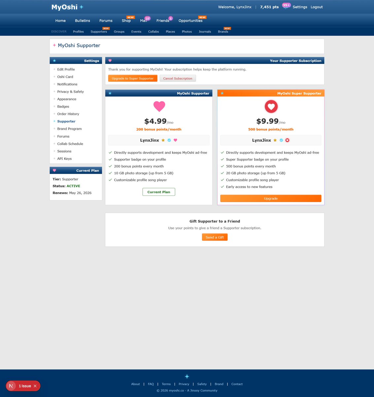
Task: Open the Forums tab in the main navigation
Action: click(x=106, y=21)
